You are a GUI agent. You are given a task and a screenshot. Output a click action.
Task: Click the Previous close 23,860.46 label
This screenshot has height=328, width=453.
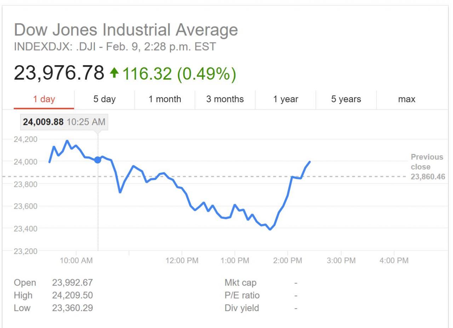click(428, 167)
